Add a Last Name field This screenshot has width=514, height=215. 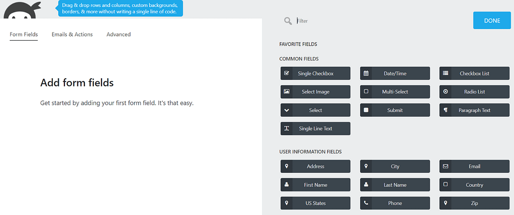[x=395, y=184]
